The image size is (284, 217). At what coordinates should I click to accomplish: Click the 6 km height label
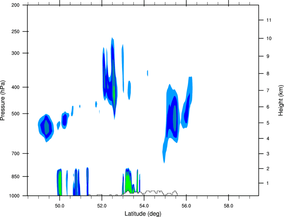tap(268, 107)
